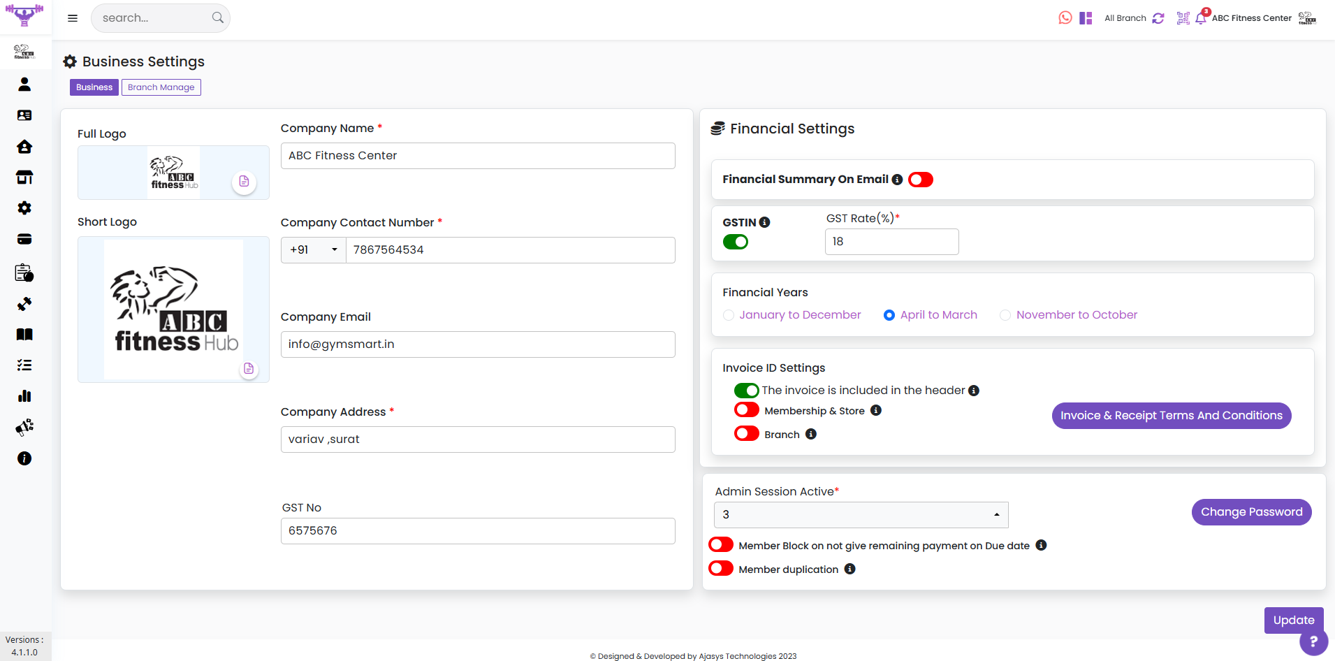Click Full Logo upload file icon

tap(244, 182)
